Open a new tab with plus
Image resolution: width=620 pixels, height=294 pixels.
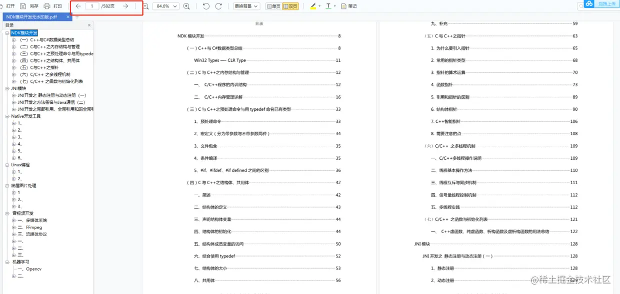[77, 16]
